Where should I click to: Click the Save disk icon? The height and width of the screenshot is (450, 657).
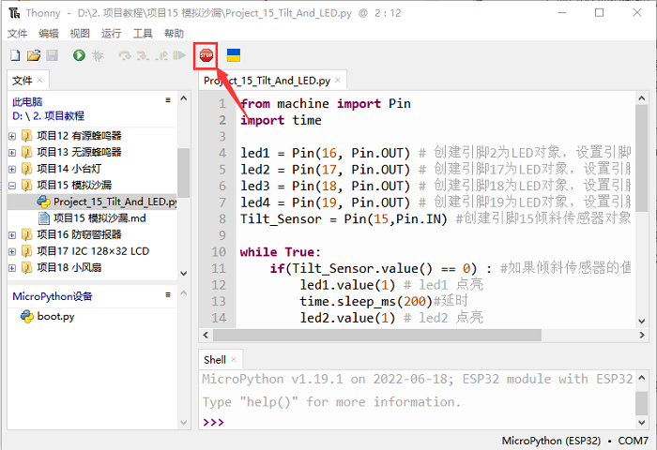[x=52, y=56]
